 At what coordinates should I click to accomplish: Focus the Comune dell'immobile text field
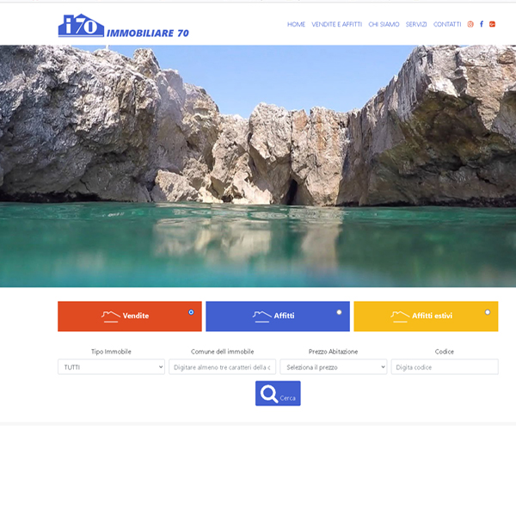point(222,367)
